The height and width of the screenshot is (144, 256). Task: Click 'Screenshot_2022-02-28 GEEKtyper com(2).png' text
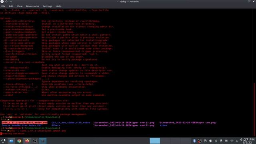tap(124, 125)
